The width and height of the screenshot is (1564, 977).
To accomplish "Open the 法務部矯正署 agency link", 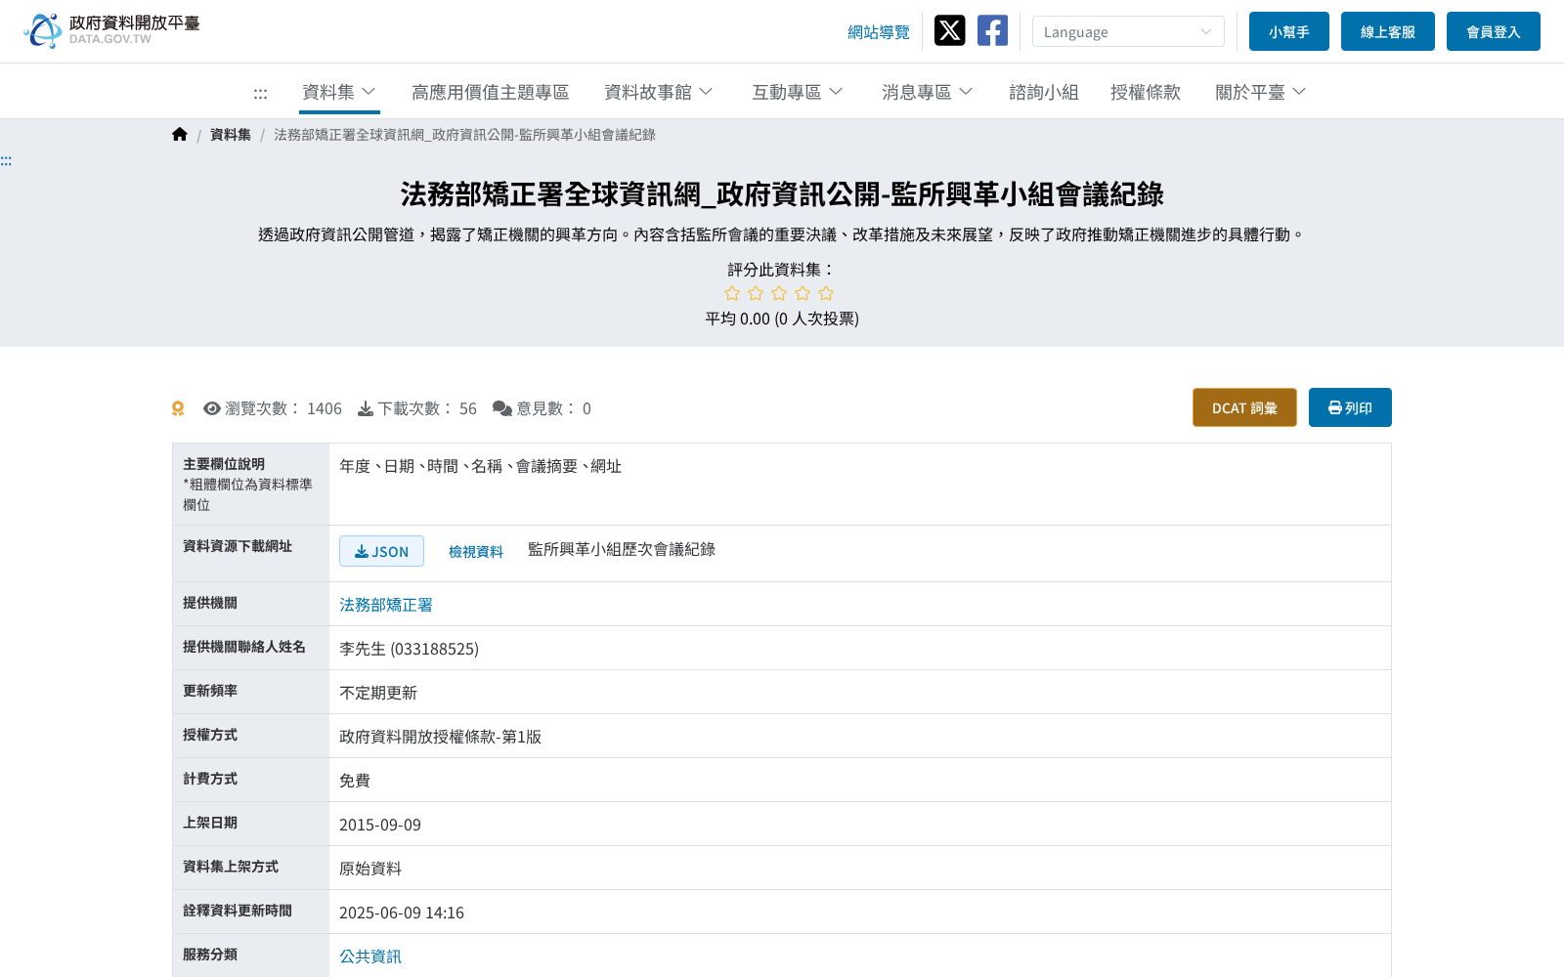I will 386,605.
